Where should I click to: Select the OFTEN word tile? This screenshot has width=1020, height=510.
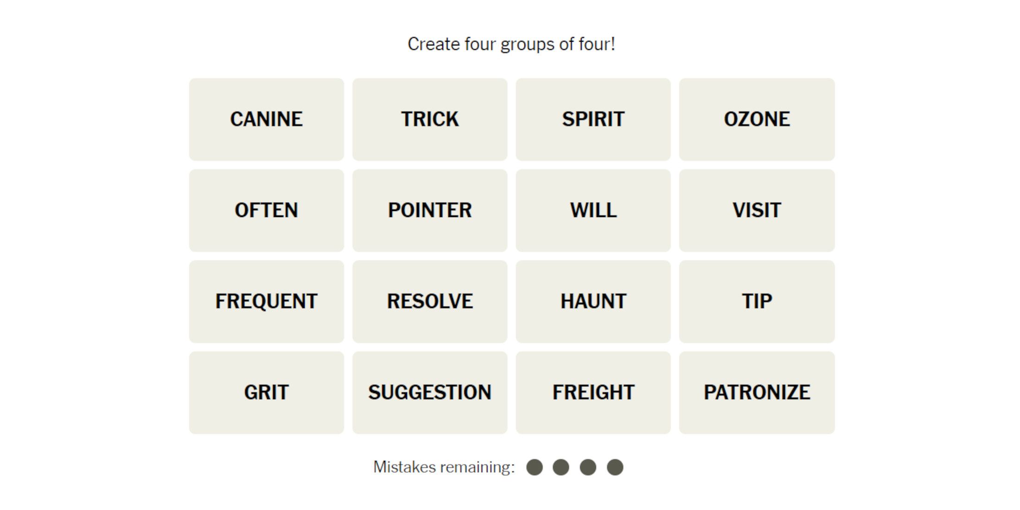coord(266,210)
